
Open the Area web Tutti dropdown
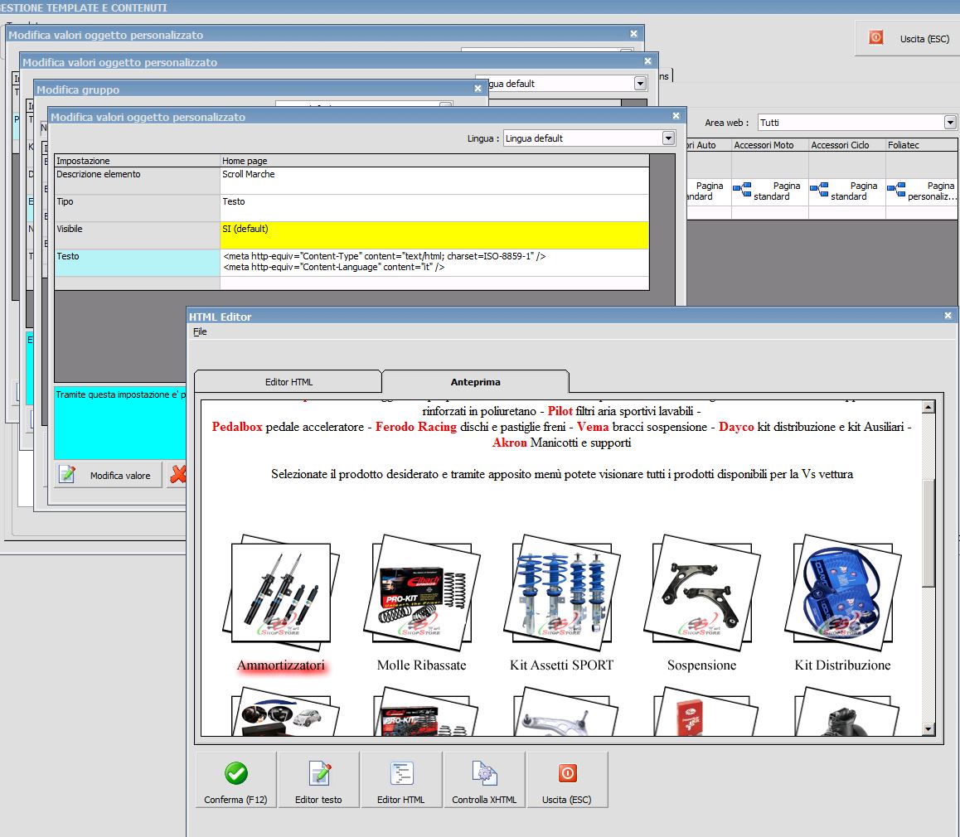click(x=950, y=123)
